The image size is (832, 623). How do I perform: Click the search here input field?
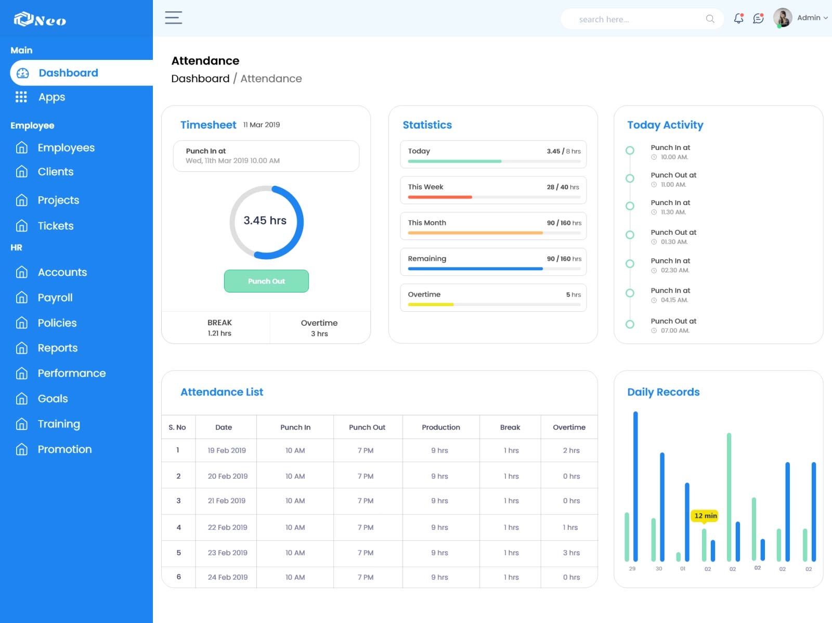point(624,19)
